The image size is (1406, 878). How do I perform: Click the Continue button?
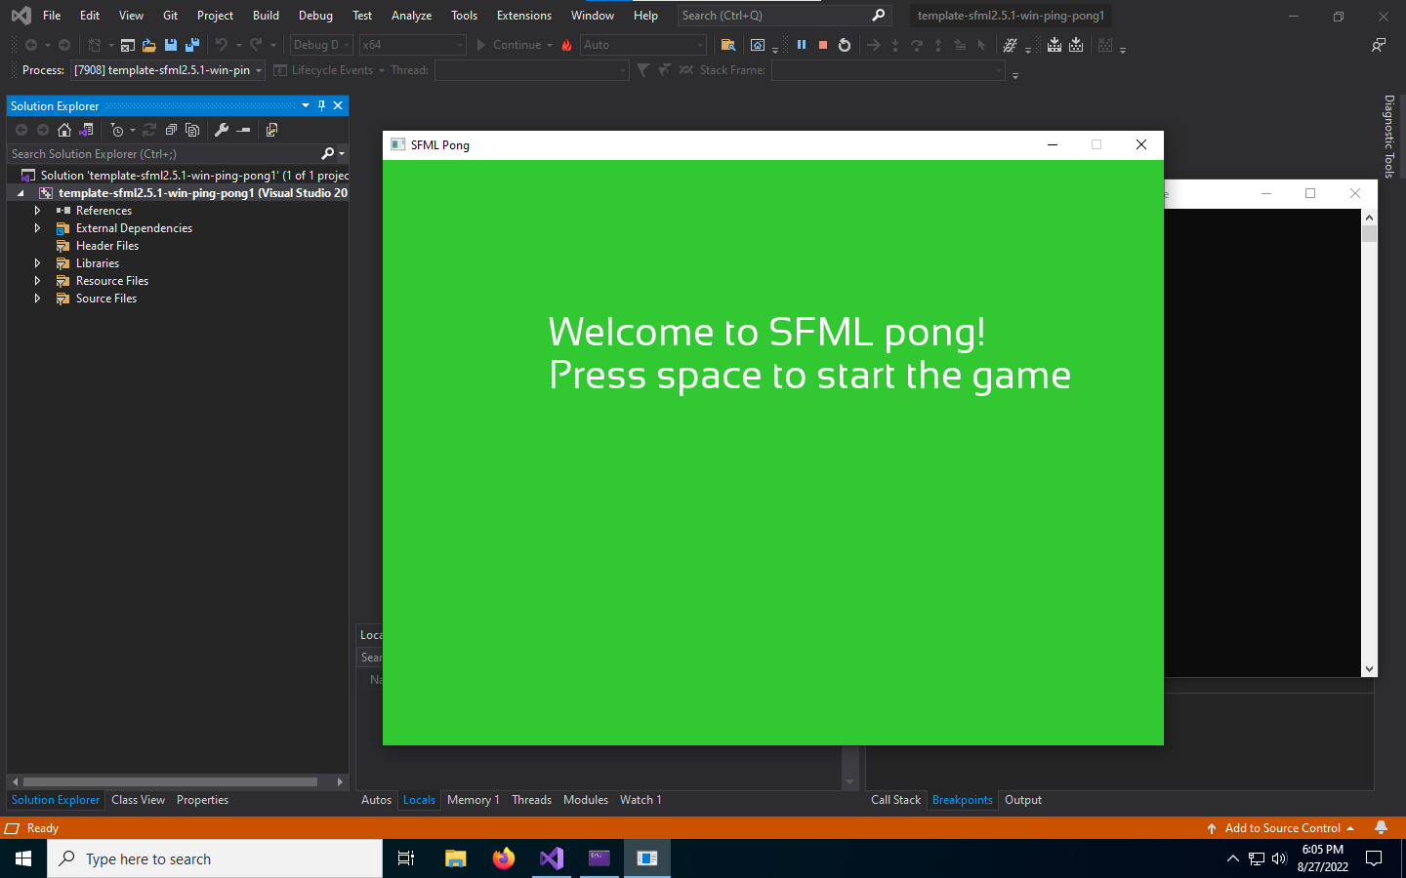coord(508,45)
